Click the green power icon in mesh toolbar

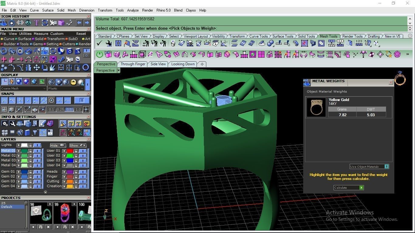point(99,54)
